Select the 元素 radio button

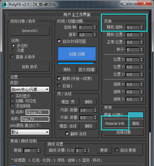(13, 50)
